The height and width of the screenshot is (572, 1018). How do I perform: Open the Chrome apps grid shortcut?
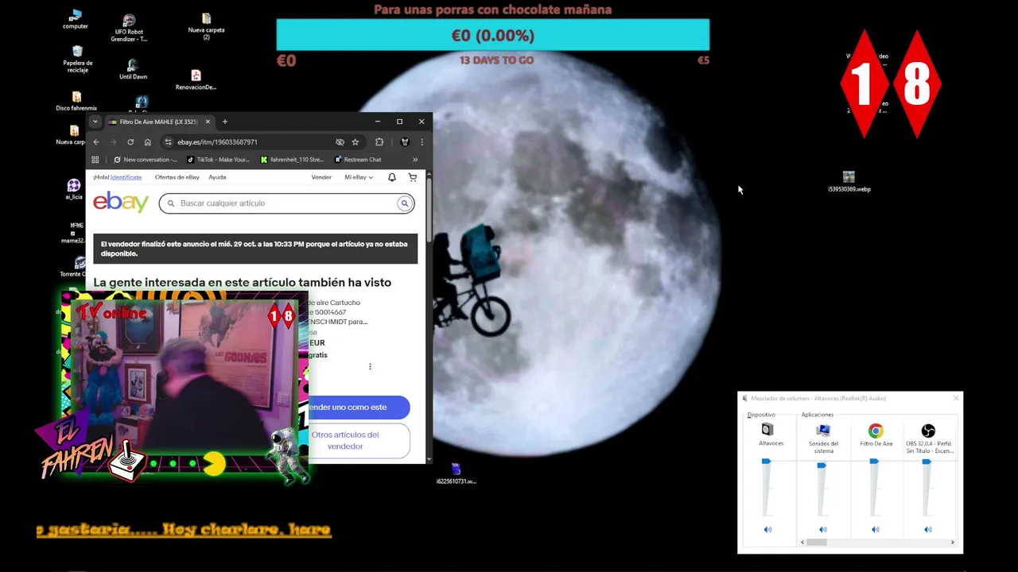click(x=95, y=160)
